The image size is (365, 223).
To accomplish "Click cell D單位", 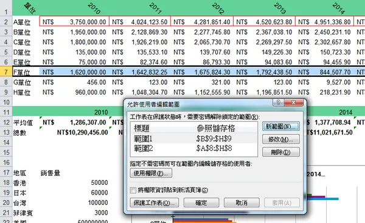I will [x=26, y=52].
